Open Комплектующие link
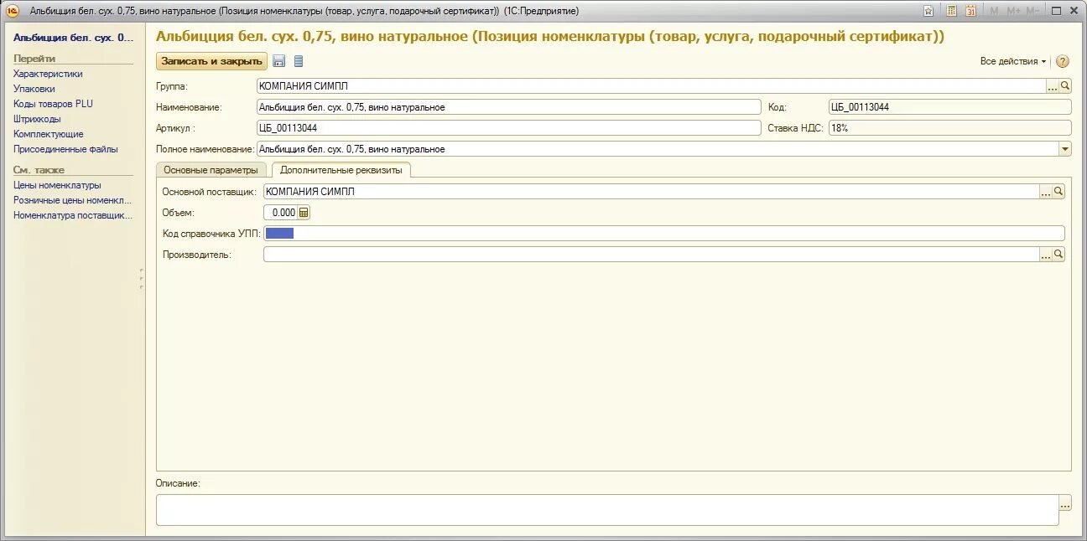 click(49, 134)
